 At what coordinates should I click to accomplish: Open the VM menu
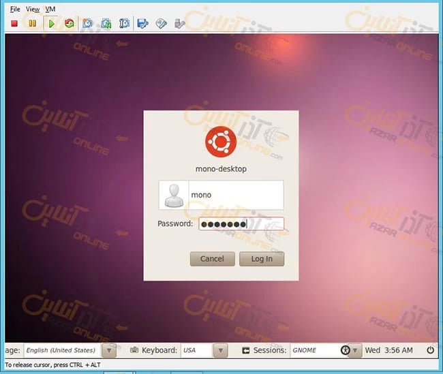point(50,9)
